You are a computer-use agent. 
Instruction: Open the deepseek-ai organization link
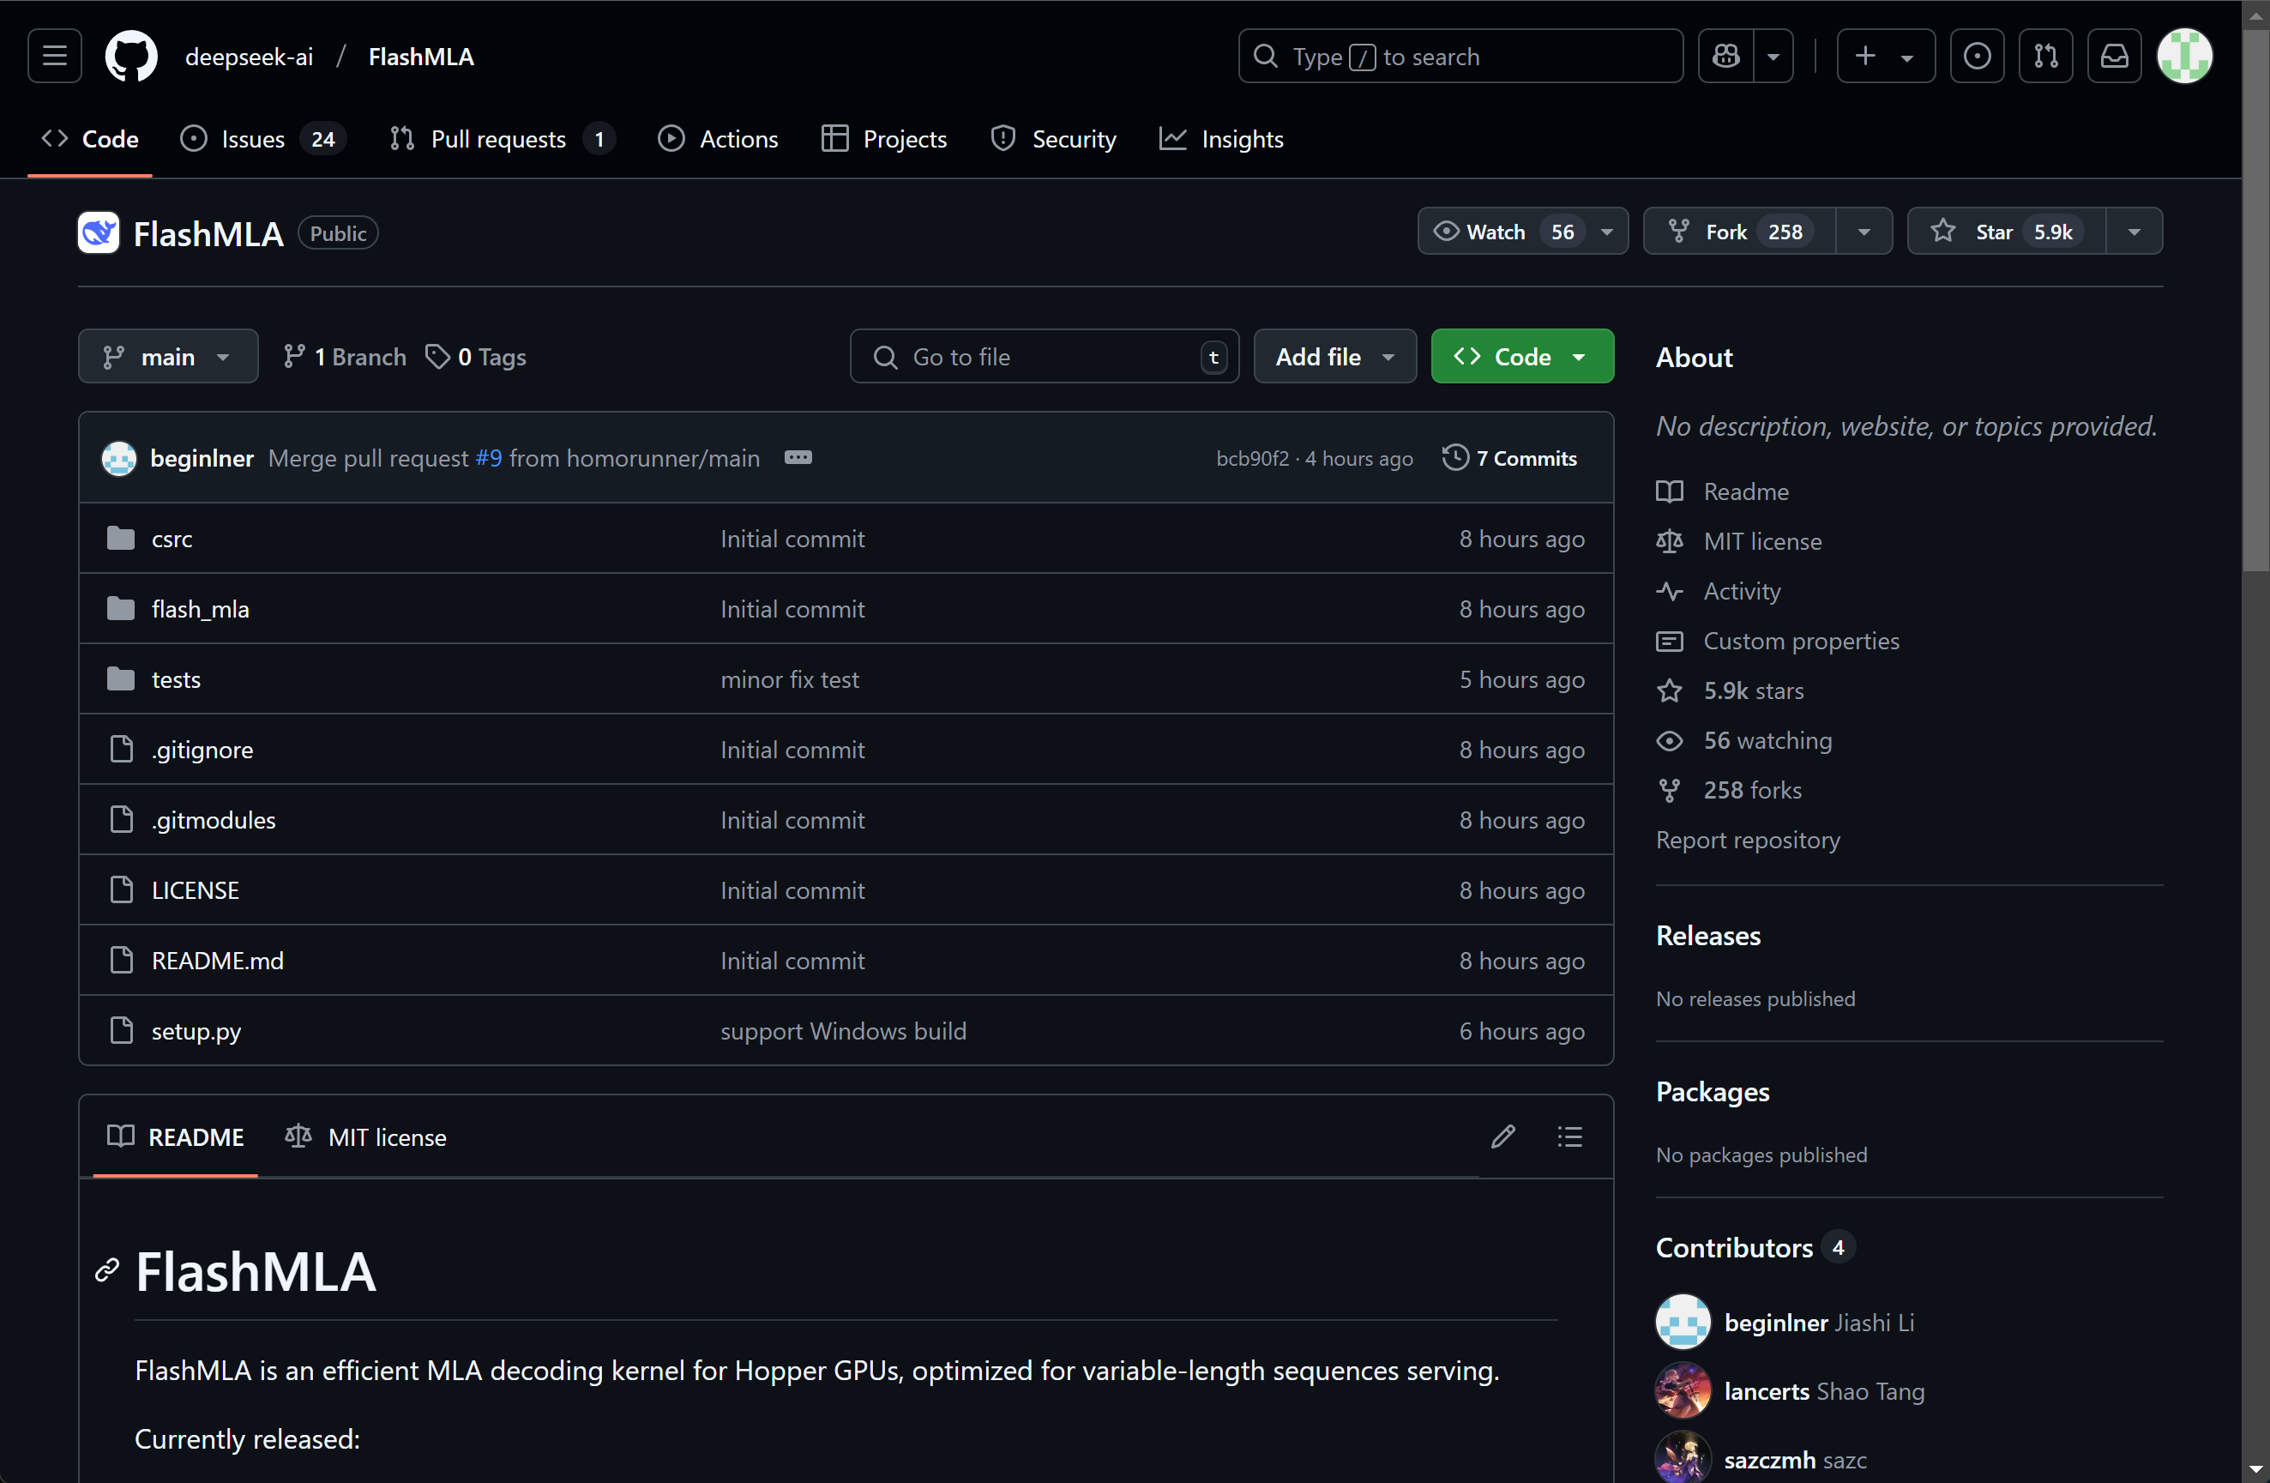click(x=248, y=57)
